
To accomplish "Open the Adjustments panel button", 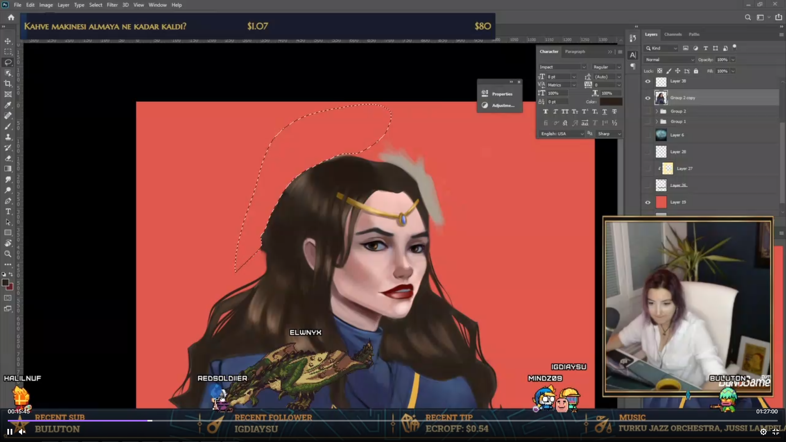I will [x=500, y=105].
